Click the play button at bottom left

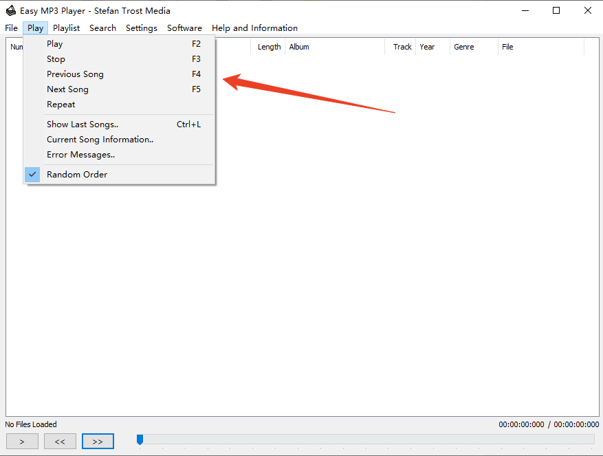pyautogui.click(x=22, y=442)
